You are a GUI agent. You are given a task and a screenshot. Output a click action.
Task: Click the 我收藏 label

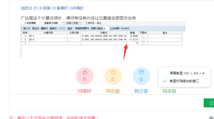(113, 91)
